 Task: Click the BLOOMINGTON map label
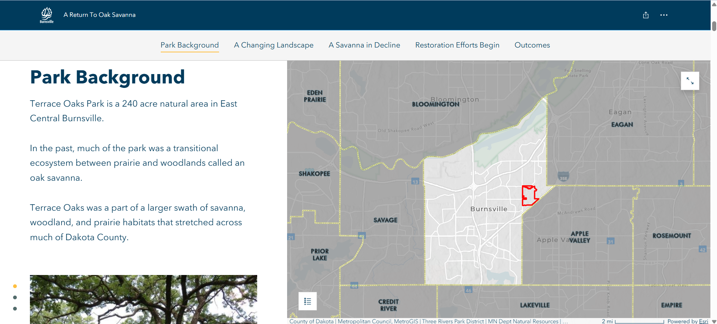click(436, 104)
